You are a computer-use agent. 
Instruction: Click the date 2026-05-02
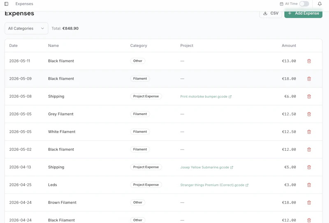[20, 149]
